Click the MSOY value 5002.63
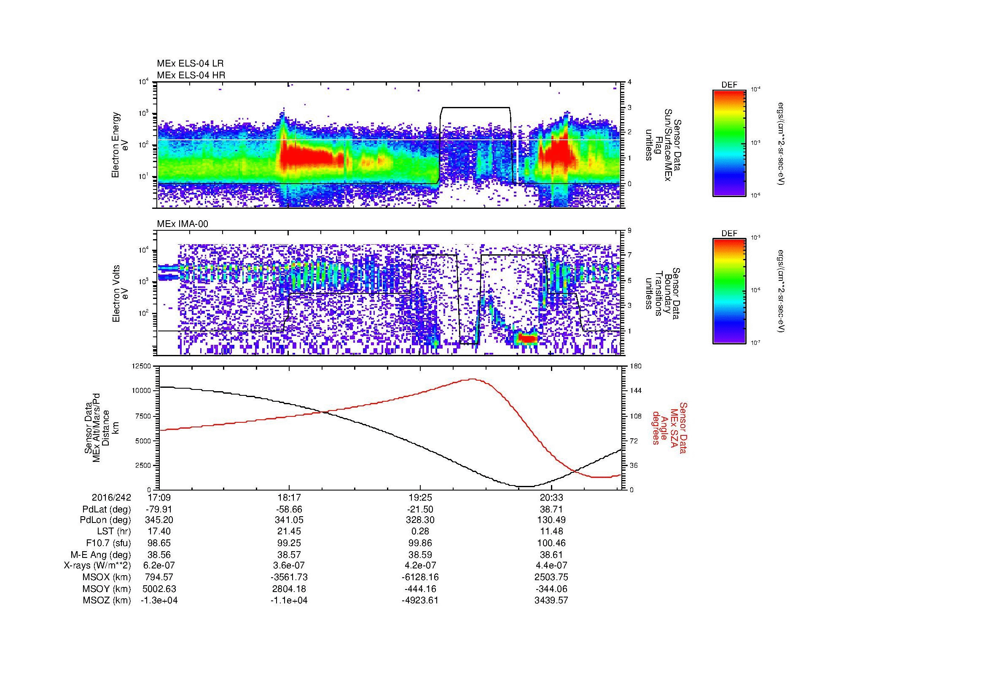Screen dimensions: 986x696 159,589
